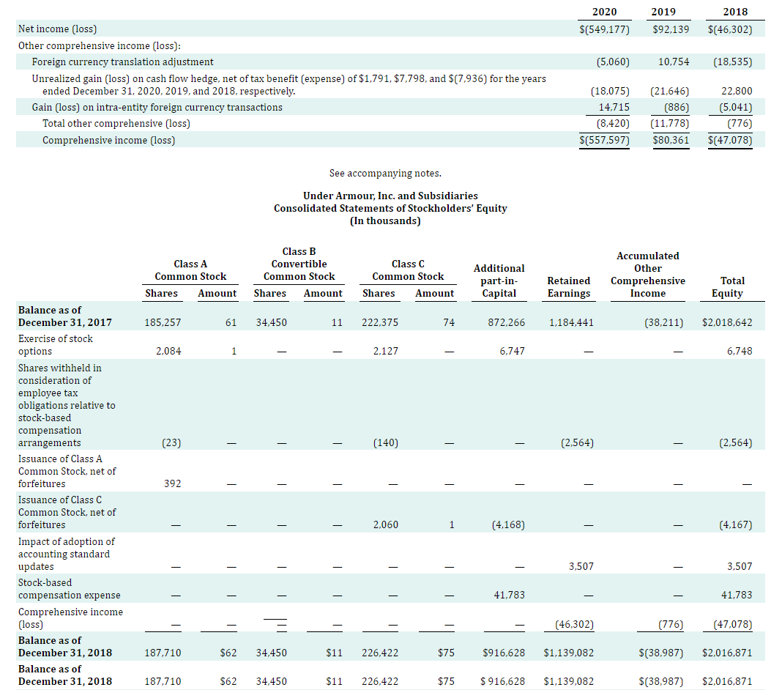Click the Accumulated Other Comprehensive Income header
Image resolution: width=782 pixels, height=690 pixels.
point(647,274)
